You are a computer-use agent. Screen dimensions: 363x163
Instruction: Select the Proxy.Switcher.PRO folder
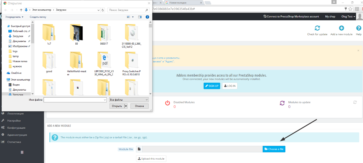pos(132,63)
